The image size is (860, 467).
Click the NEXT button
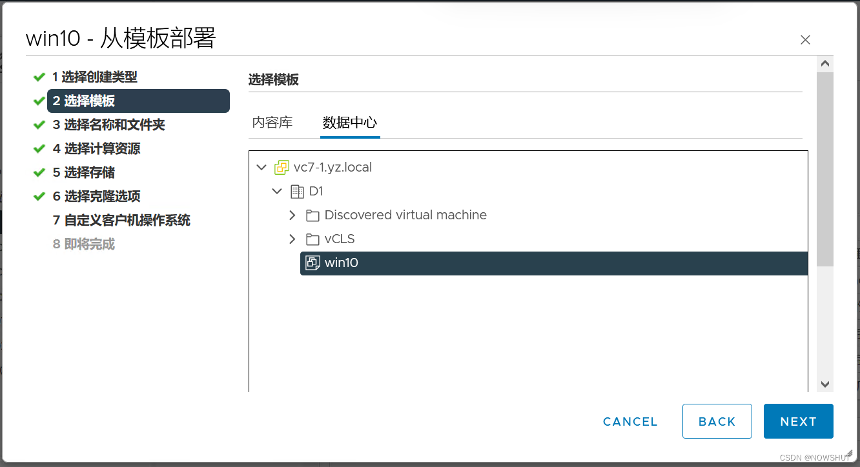pyautogui.click(x=799, y=422)
